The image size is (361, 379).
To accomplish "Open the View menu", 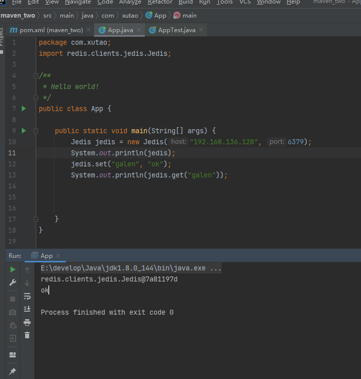I will point(52,2).
